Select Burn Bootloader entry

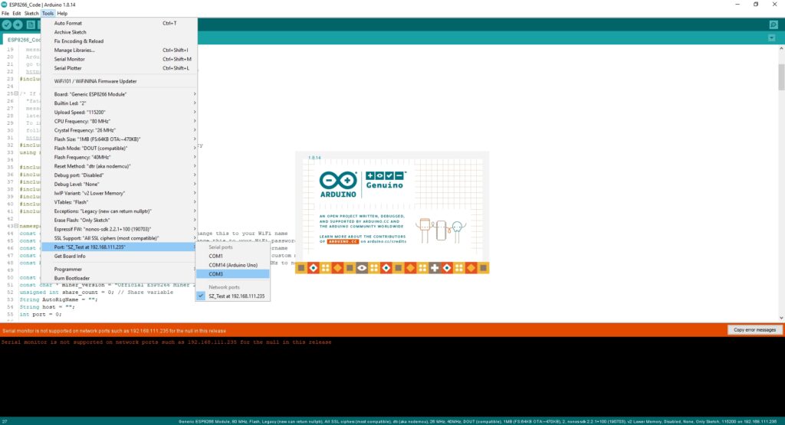click(x=119, y=278)
